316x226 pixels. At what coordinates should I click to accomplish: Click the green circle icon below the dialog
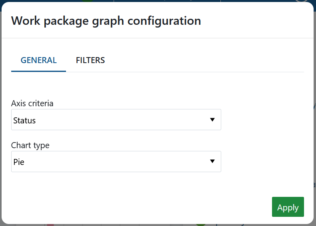(x=201, y=224)
